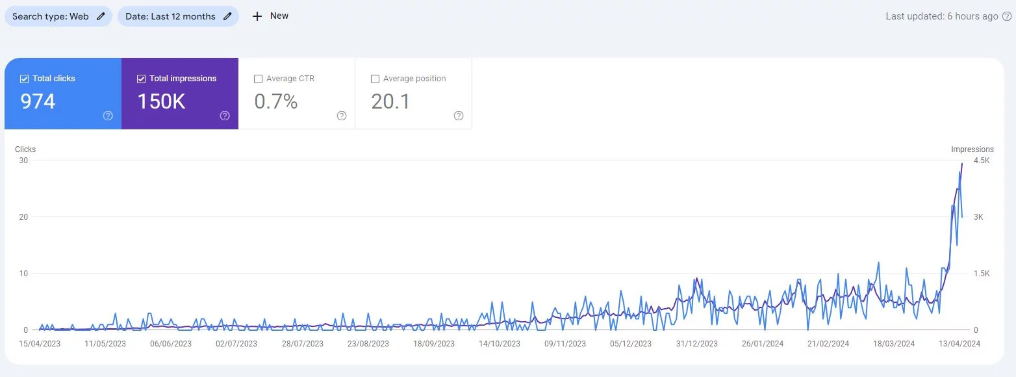Select the 150K total impressions value
Screen dimensions: 1016x377
(x=161, y=101)
